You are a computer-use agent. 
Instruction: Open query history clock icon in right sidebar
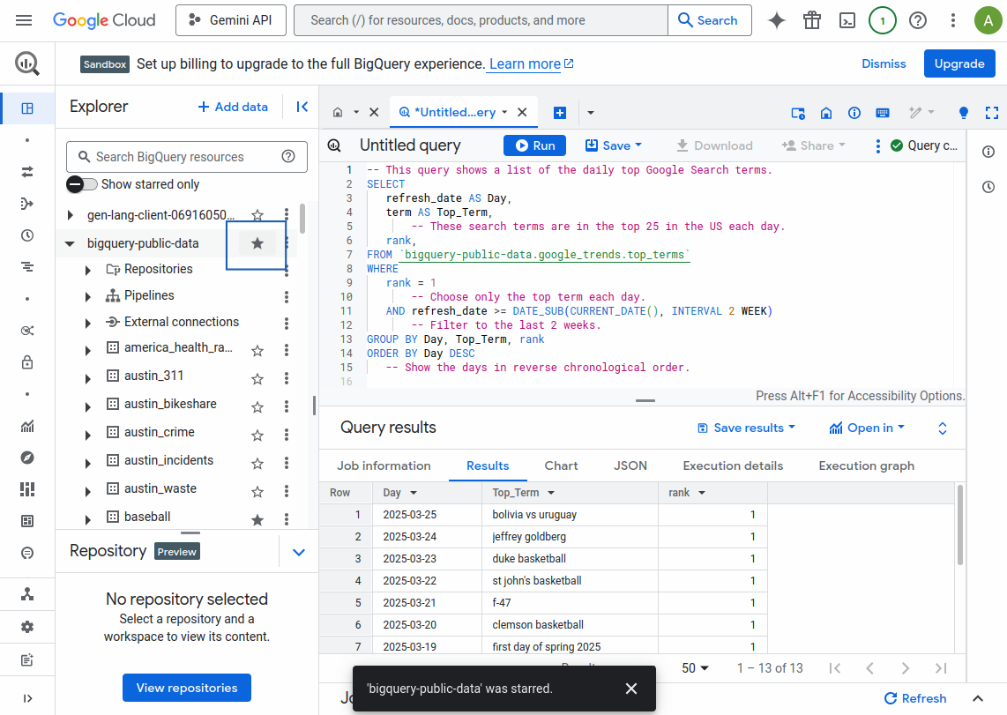(x=988, y=188)
